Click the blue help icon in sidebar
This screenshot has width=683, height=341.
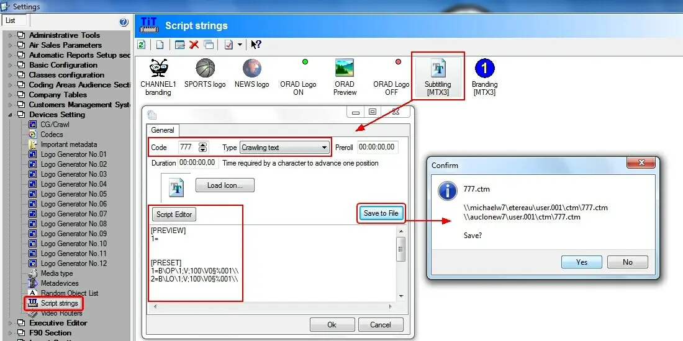124,22
